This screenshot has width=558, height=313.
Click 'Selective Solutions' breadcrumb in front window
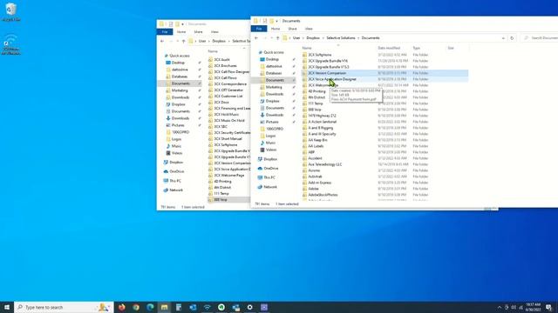(341, 38)
